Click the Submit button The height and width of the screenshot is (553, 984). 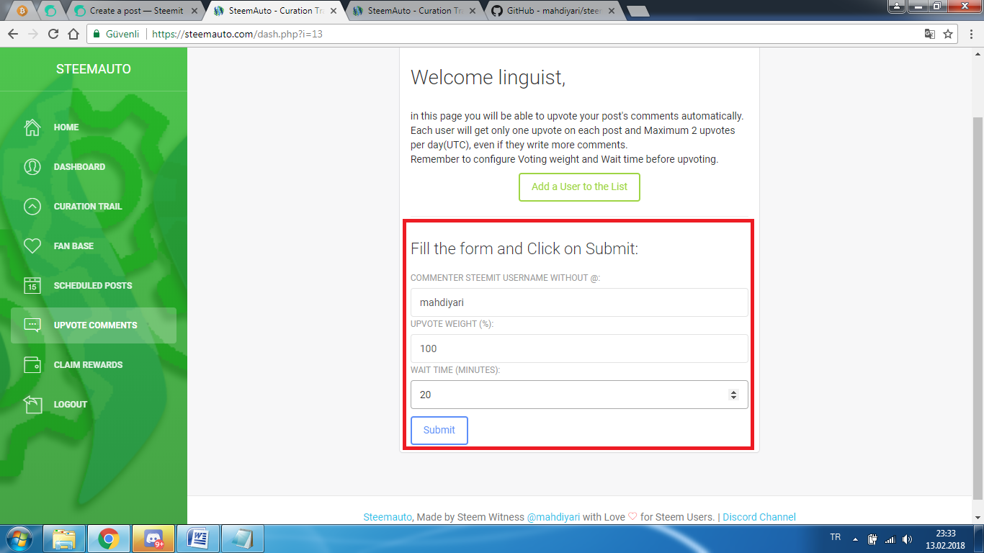coord(439,431)
